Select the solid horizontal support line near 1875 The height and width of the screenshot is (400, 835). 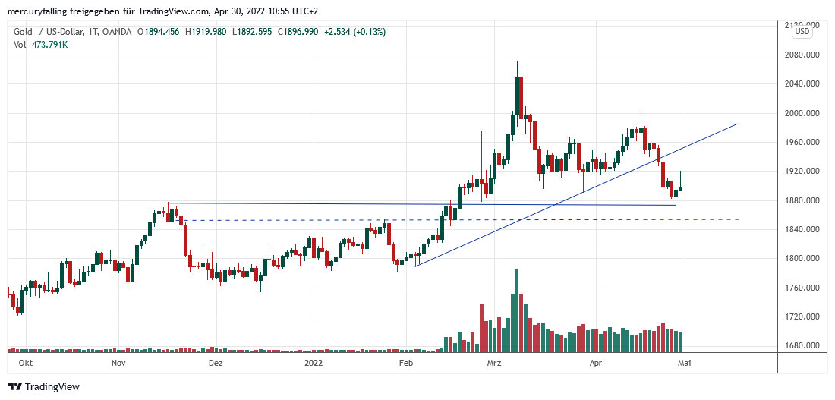(304, 203)
